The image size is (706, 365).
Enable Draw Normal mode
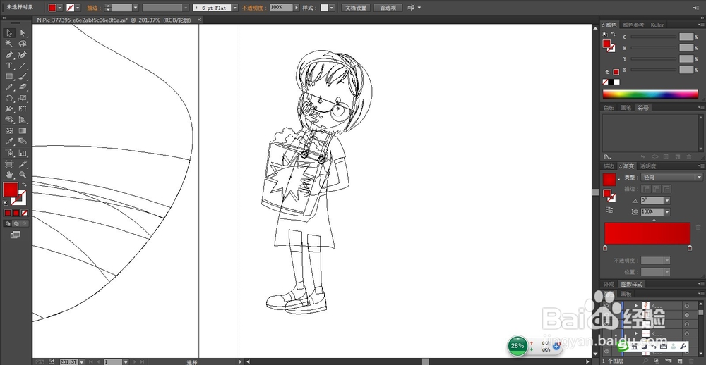(8, 223)
